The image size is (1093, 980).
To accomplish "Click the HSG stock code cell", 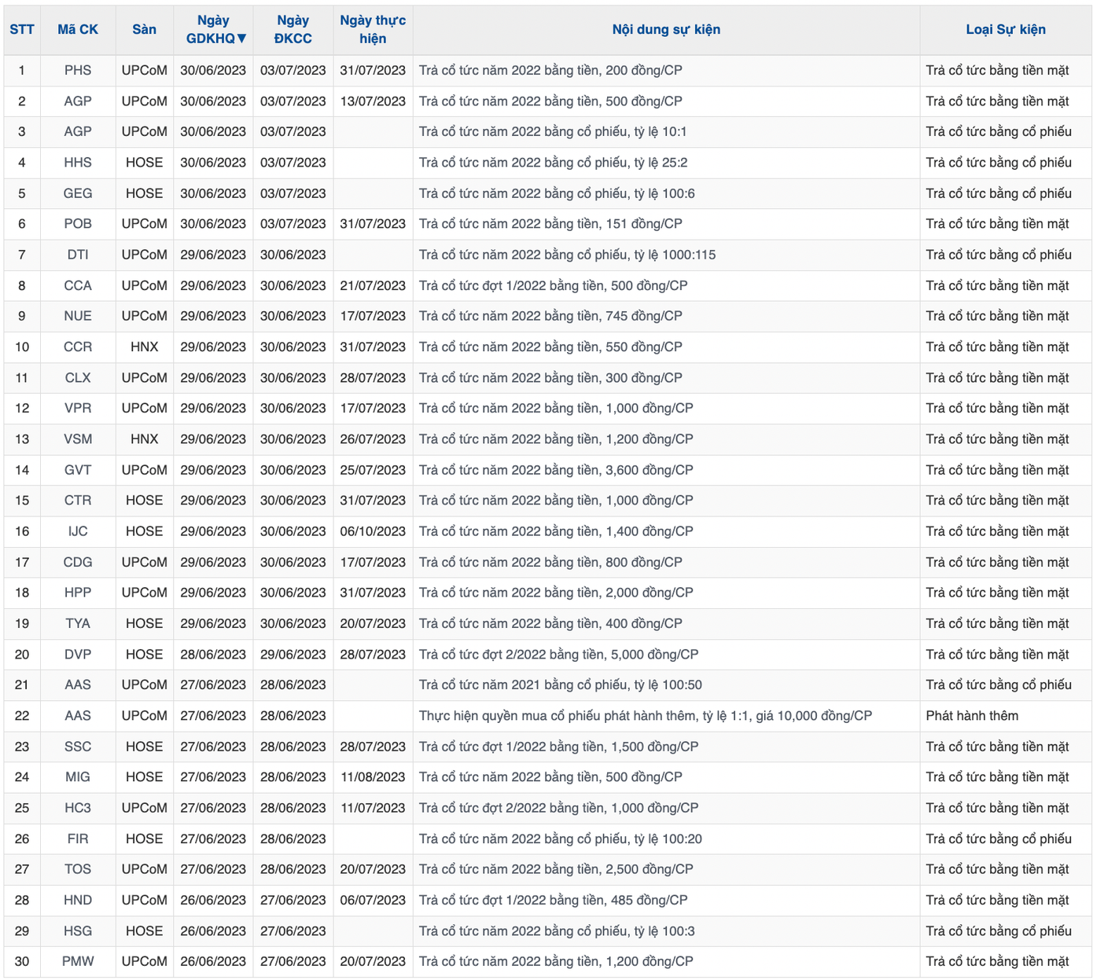I will point(78,931).
